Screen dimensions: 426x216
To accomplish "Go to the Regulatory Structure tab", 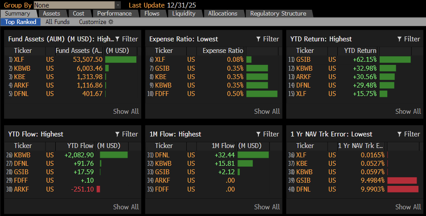I will point(278,13).
